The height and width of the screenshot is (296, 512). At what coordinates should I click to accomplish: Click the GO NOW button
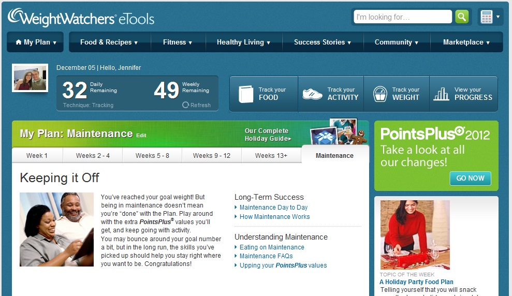point(470,178)
